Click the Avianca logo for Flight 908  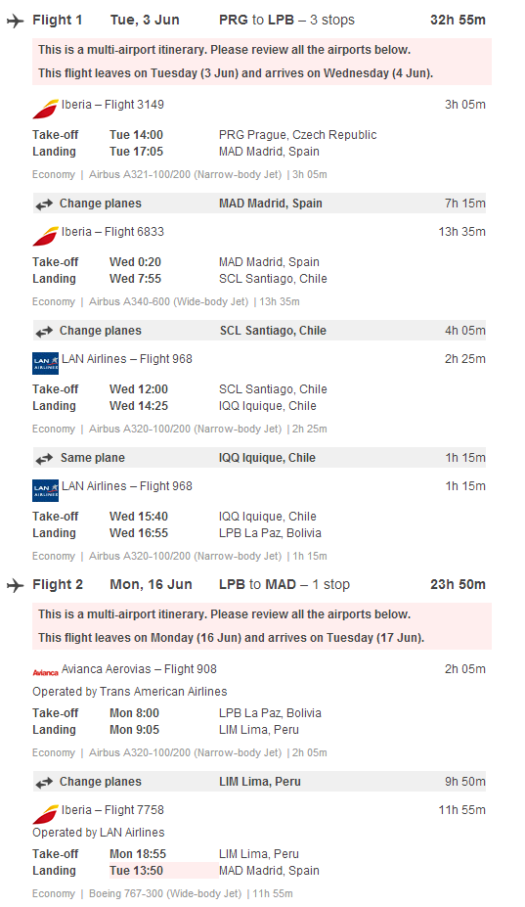click(x=46, y=672)
